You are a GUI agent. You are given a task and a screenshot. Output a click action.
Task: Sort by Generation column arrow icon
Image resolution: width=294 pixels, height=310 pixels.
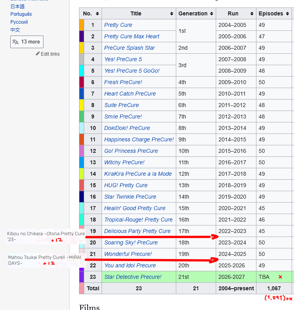212,14
